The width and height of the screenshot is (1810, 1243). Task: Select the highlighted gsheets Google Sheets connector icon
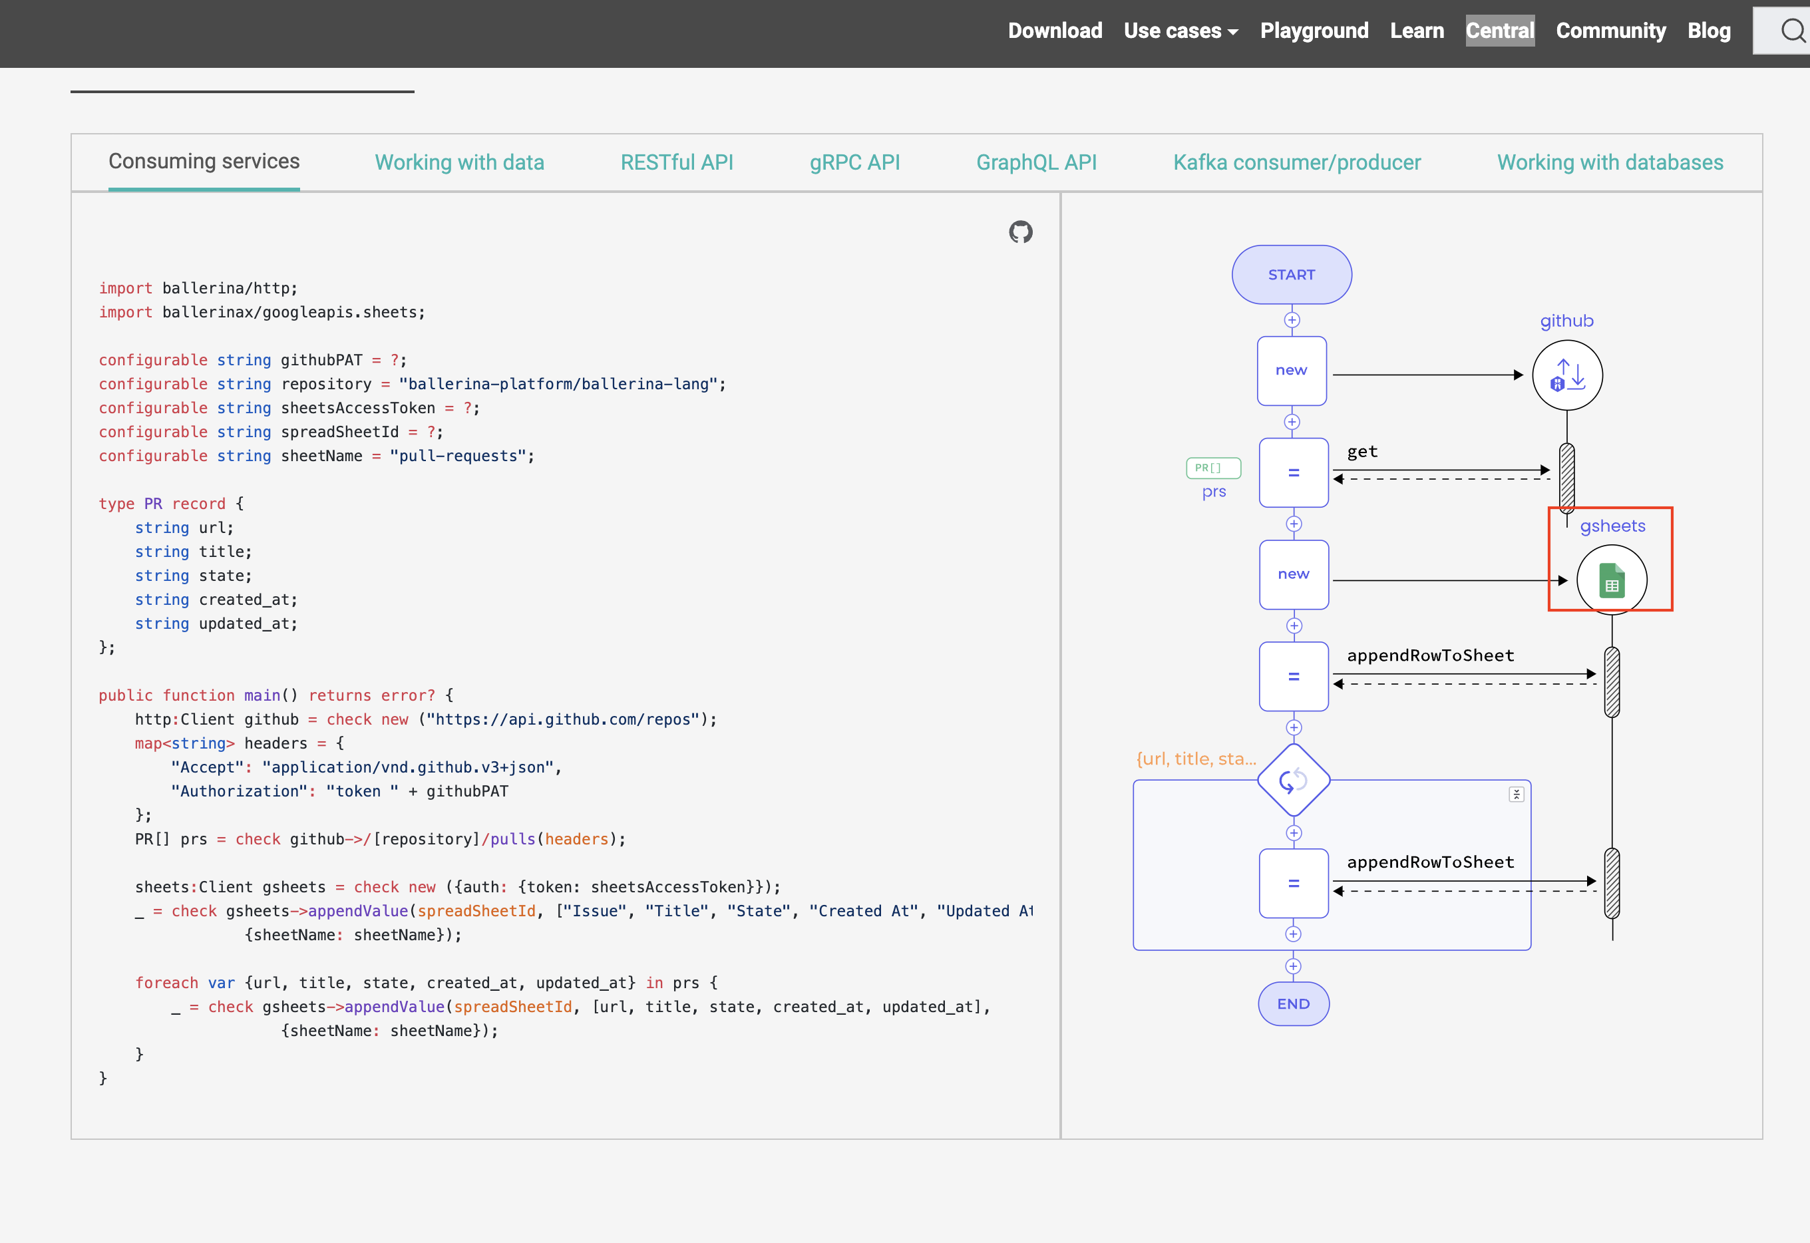pos(1612,579)
